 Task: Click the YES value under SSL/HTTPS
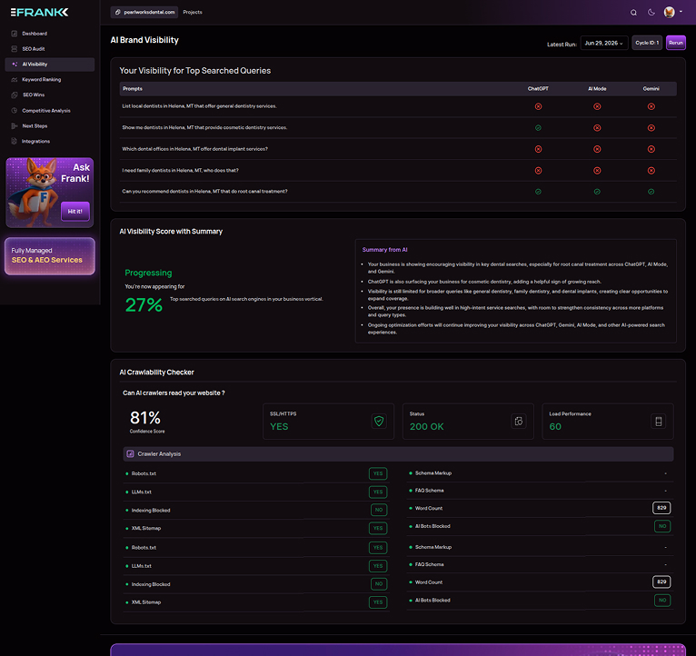click(x=279, y=426)
